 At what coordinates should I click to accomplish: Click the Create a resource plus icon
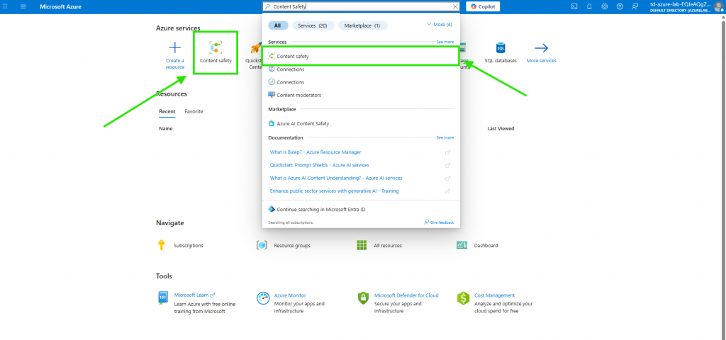click(x=174, y=48)
